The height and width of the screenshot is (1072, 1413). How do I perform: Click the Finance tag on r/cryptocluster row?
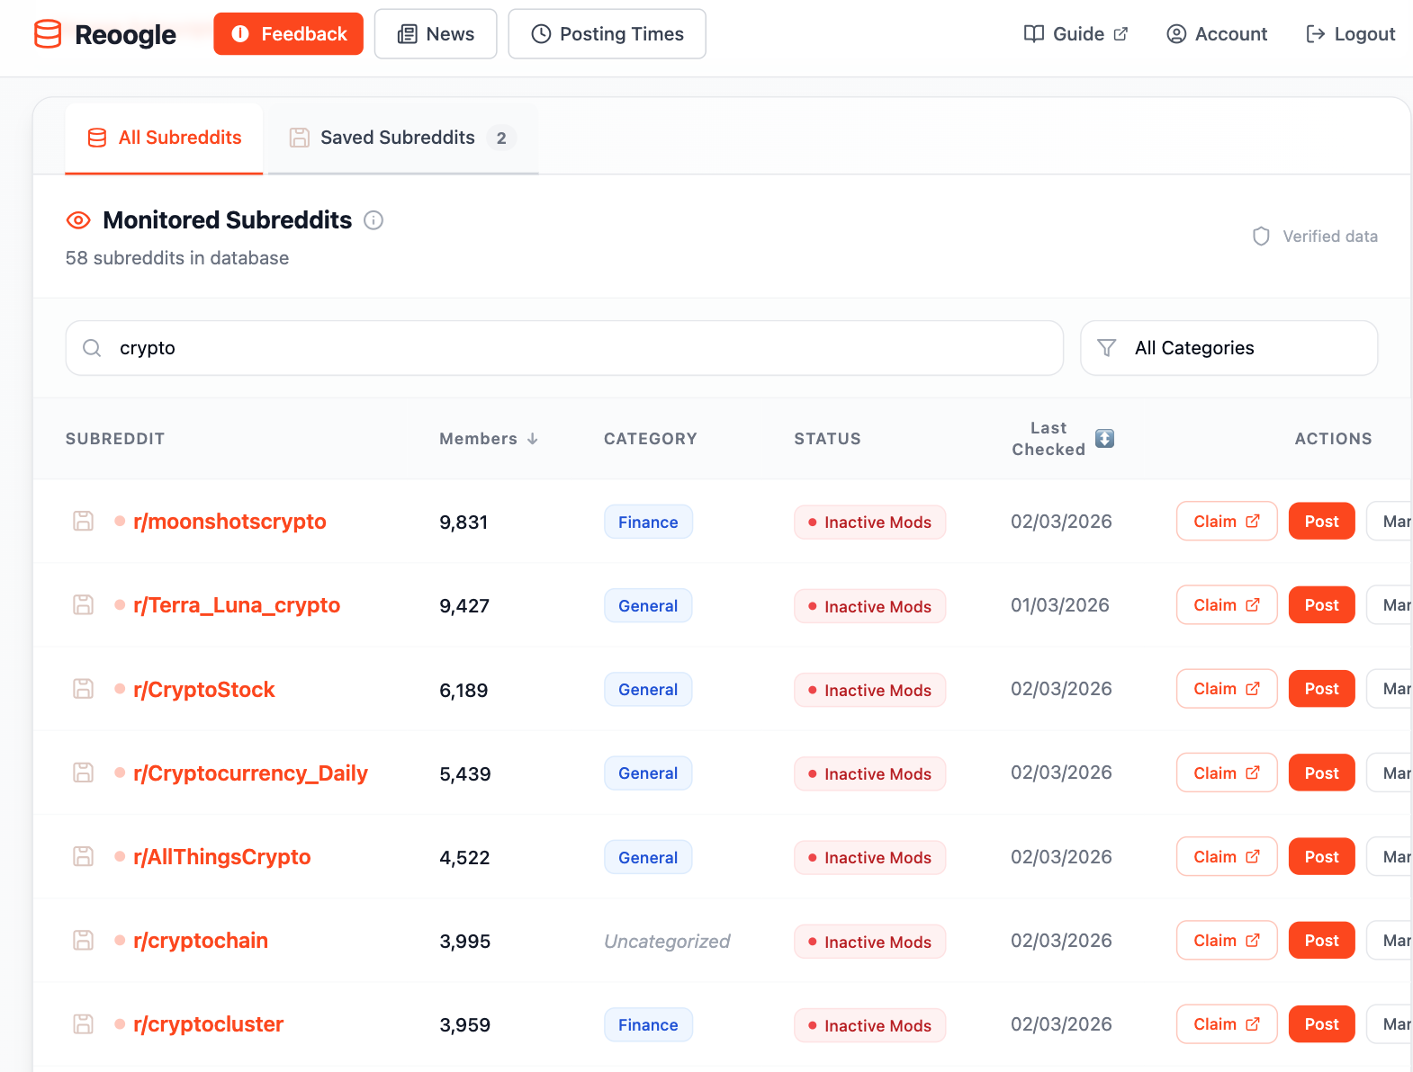coord(648,1025)
